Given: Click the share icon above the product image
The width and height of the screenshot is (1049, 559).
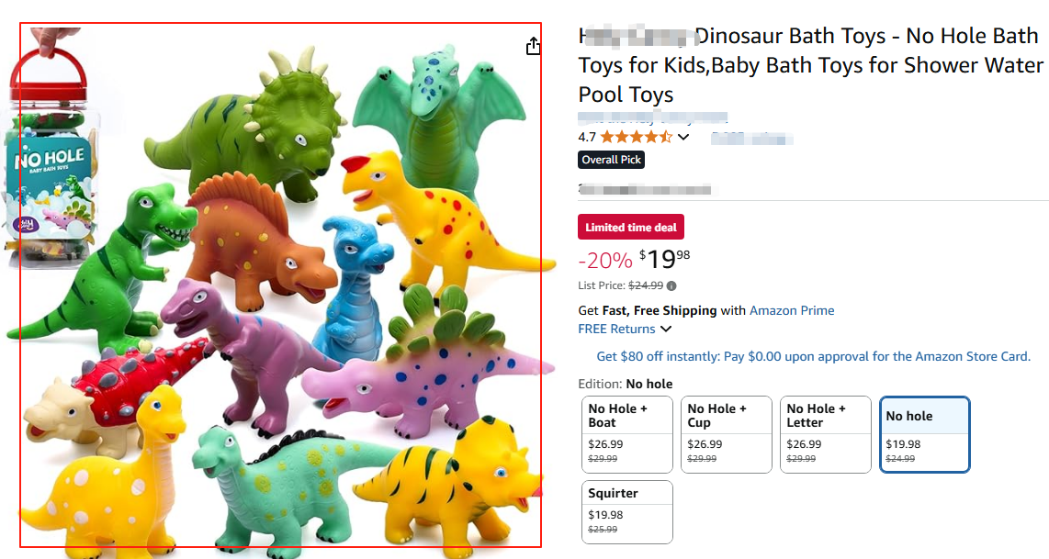Looking at the screenshot, I should [x=534, y=46].
